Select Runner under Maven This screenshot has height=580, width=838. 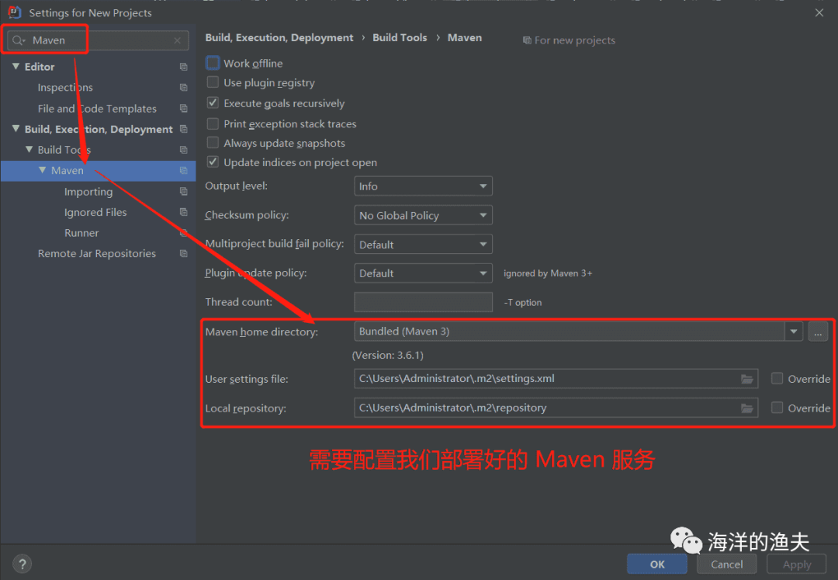pos(81,233)
